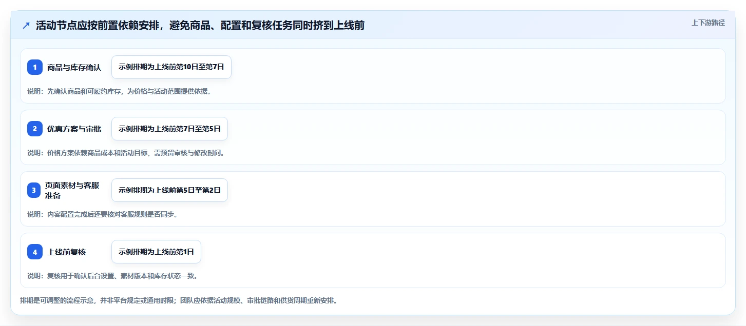This screenshot has height=326, width=746.
Task: Click step number 4 badge
Action: coord(35,252)
